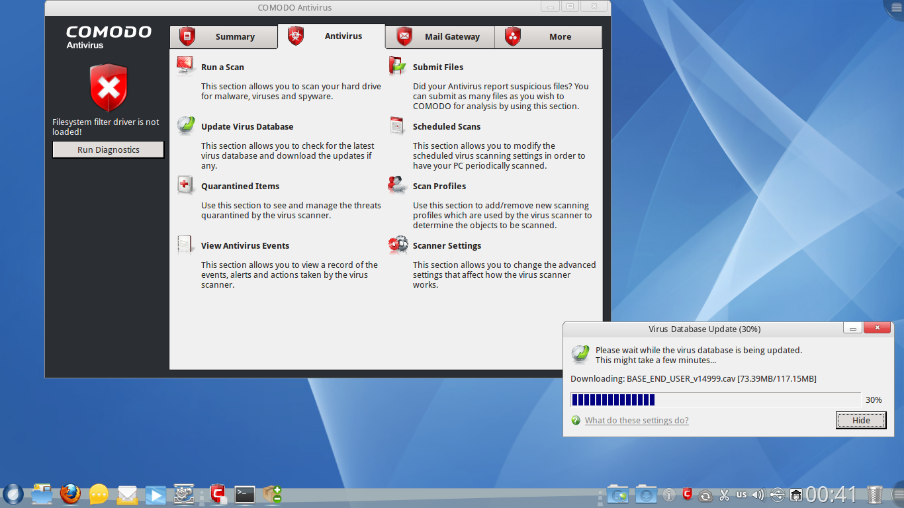Maximize the COMODO Antivirus window
Screen dimensions: 904x508
[570, 7]
